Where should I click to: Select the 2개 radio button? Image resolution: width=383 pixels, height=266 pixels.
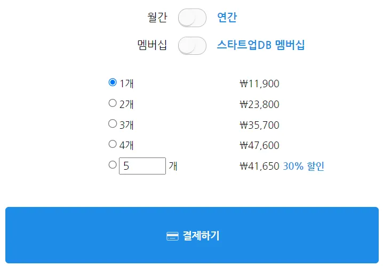[113, 103]
